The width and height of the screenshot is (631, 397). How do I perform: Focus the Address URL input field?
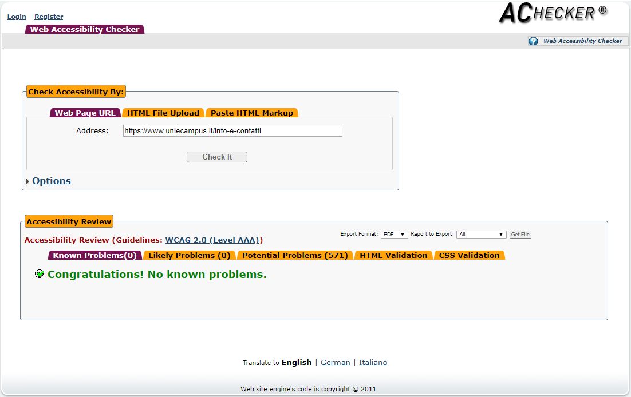coord(232,131)
